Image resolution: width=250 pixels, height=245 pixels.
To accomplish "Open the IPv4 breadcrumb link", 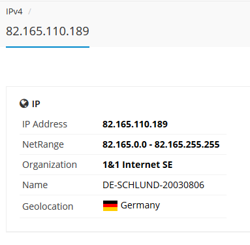I will (x=14, y=12).
